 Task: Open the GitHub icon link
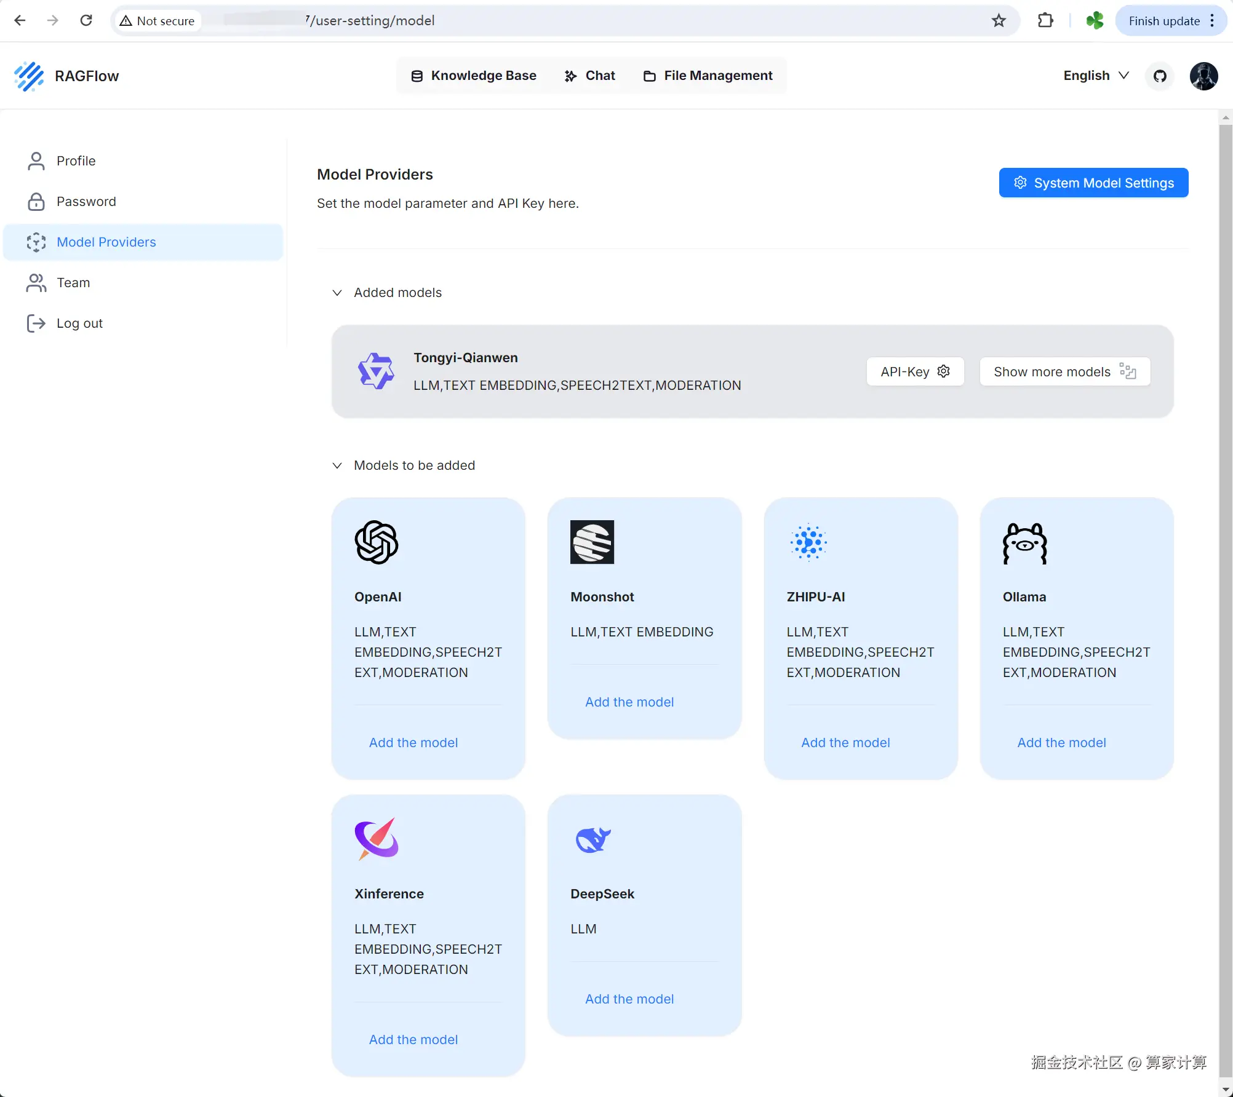click(1160, 76)
